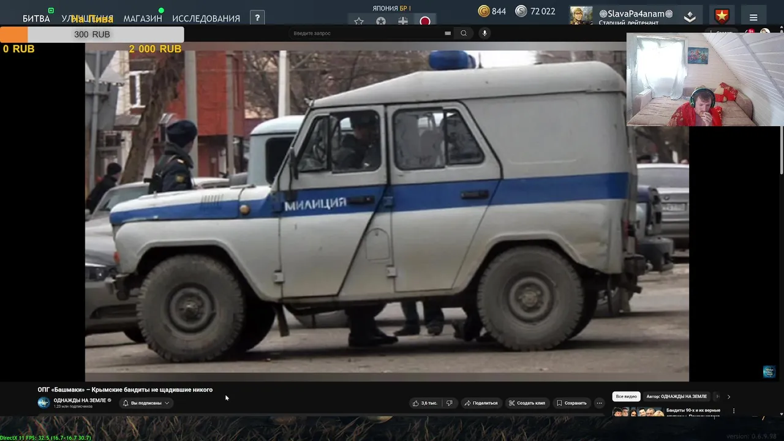Click the Создать клип button
Image resolution: width=784 pixels, height=441 pixels.
(527, 403)
